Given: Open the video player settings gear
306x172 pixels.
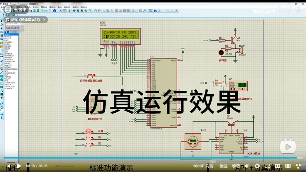Looking at the screenshot, I should [x=257, y=166].
